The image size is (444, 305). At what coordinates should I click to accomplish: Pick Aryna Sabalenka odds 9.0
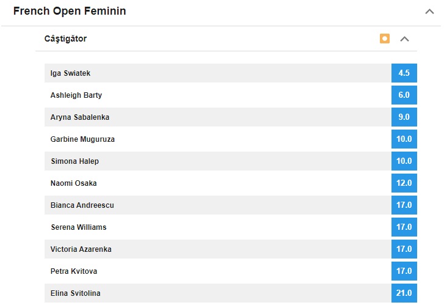(x=404, y=117)
